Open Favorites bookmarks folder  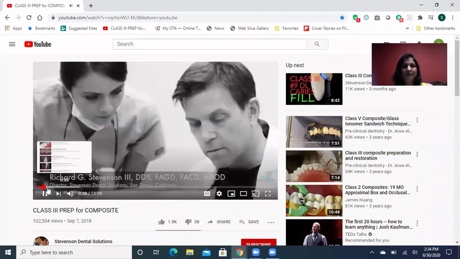tap(286, 28)
